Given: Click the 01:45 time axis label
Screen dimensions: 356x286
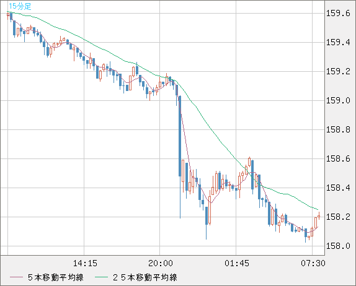Looking at the screenshot, I should click(x=237, y=263).
